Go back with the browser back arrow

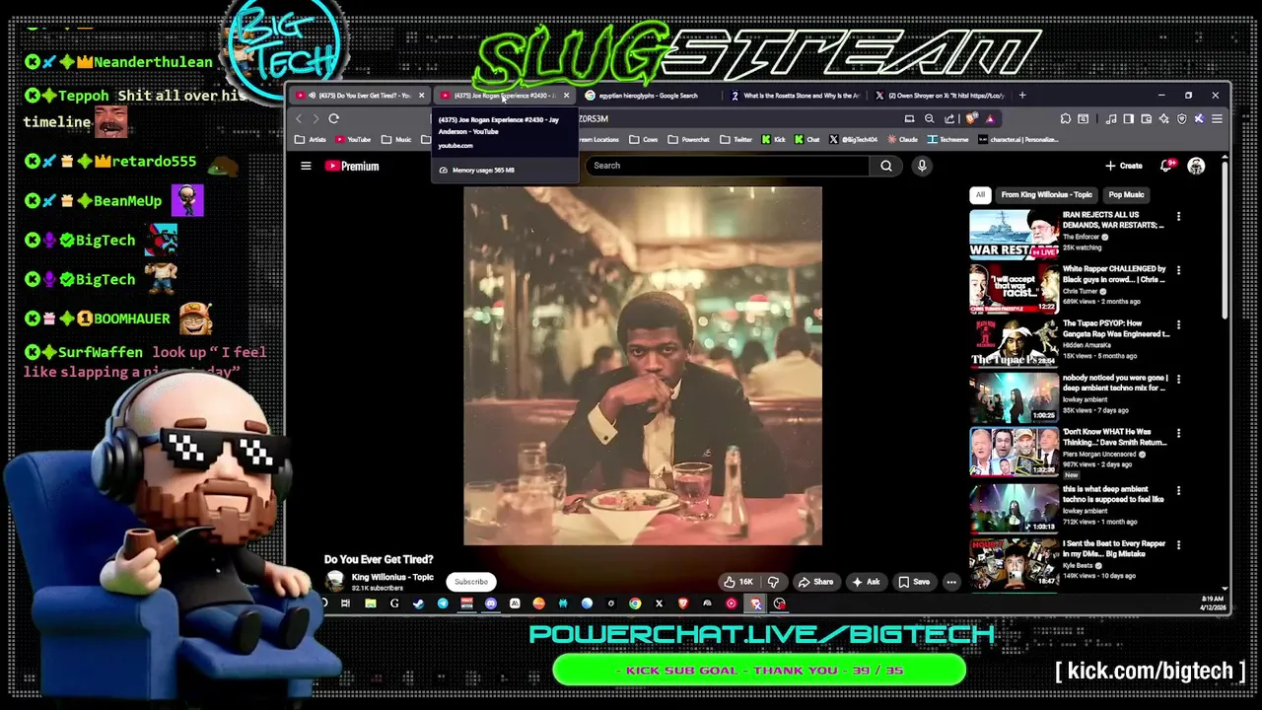(299, 118)
